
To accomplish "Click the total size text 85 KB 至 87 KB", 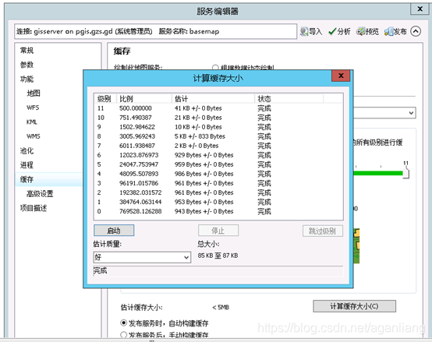I will [218, 256].
